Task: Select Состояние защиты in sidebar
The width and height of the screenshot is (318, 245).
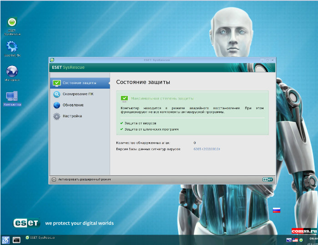Action: click(x=80, y=83)
